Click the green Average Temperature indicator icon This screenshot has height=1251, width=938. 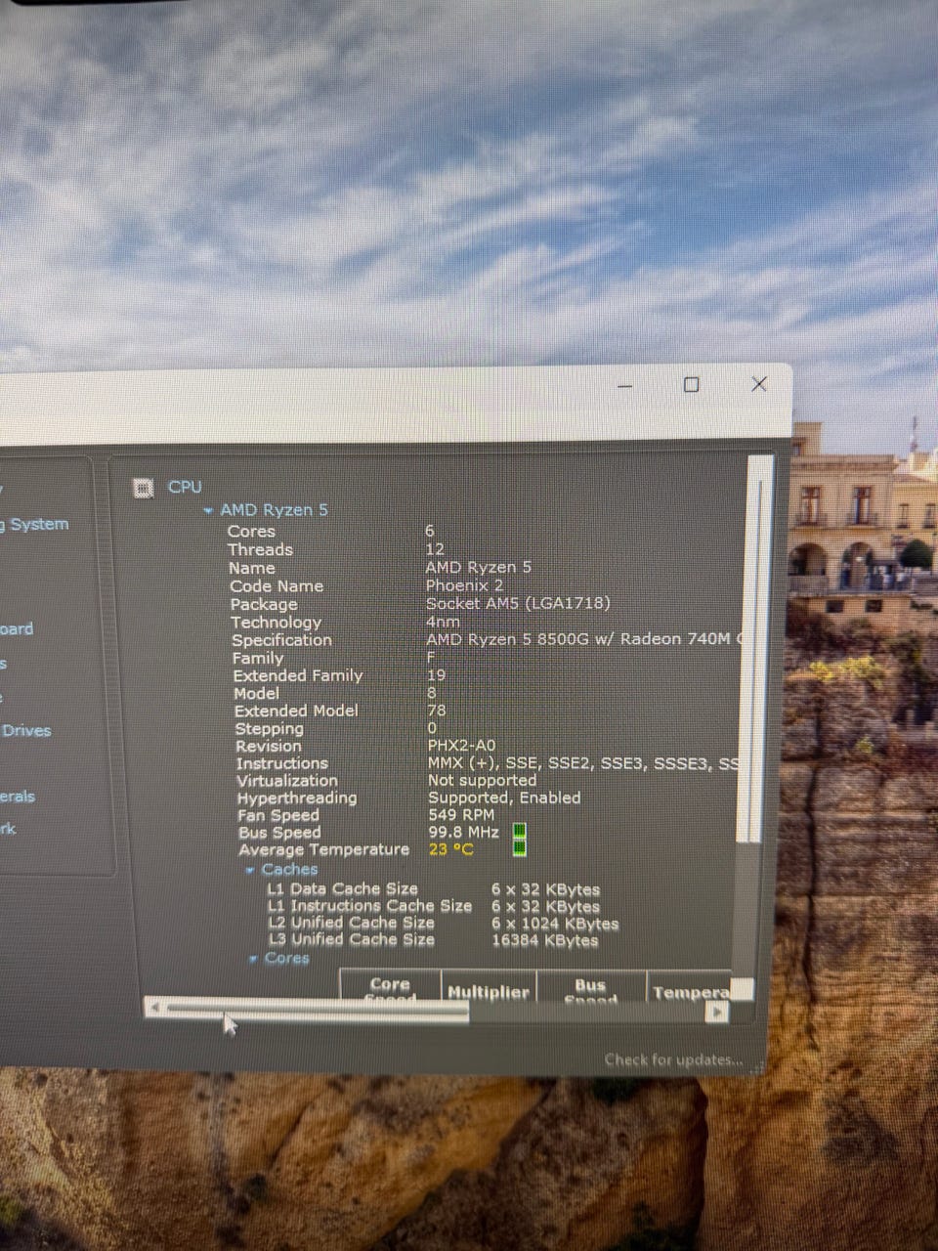[520, 848]
